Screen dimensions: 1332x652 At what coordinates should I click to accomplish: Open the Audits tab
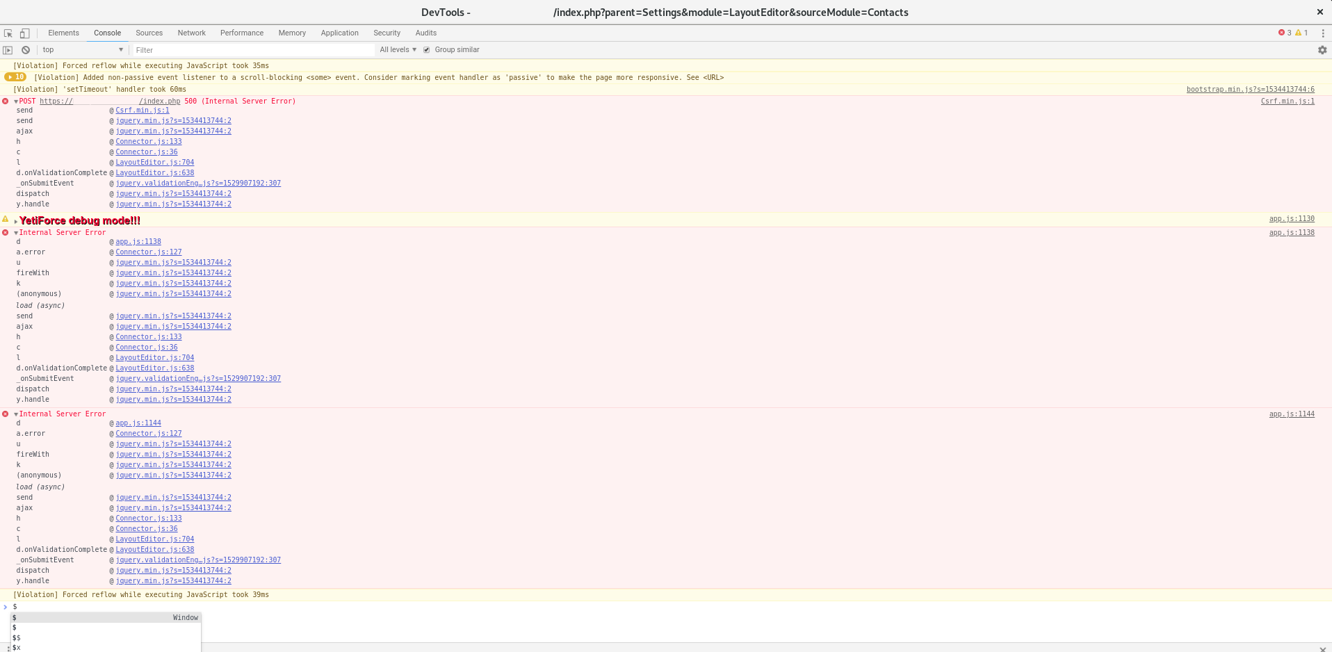tap(425, 33)
